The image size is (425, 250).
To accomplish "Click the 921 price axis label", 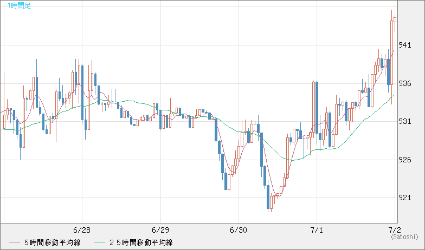I will 405,198.
